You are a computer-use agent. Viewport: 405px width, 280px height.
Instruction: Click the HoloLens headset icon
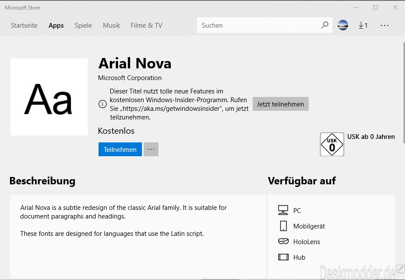click(283, 241)
